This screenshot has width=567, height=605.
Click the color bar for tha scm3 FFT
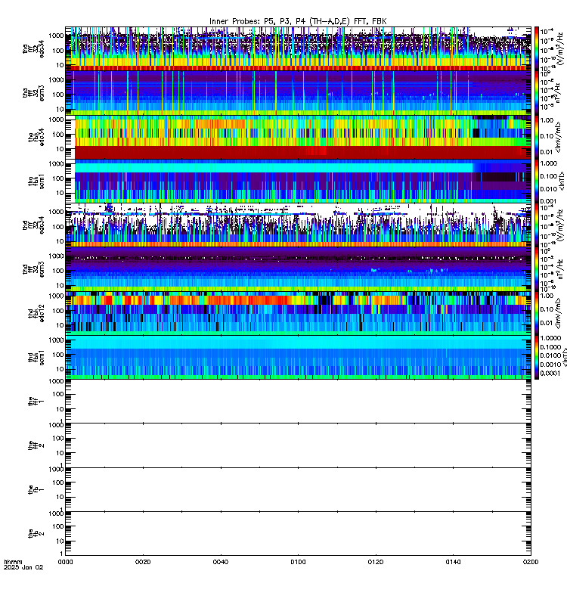[x=537, y=93]
